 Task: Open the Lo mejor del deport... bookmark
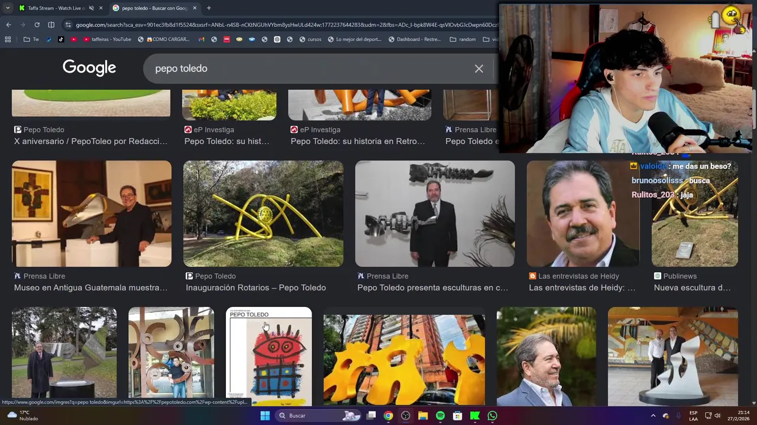354,40
